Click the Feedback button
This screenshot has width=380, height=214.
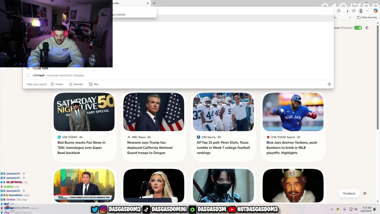(349, 193)
